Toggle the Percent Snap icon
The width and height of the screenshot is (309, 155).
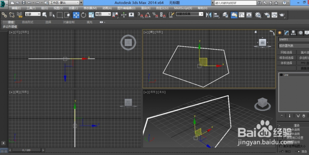(155, 15)
